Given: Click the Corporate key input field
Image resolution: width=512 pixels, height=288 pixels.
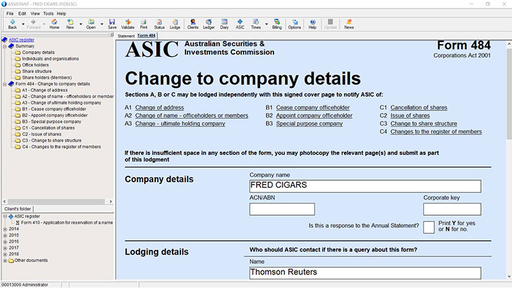Looking at the screenshot, I should click(452, 209).
